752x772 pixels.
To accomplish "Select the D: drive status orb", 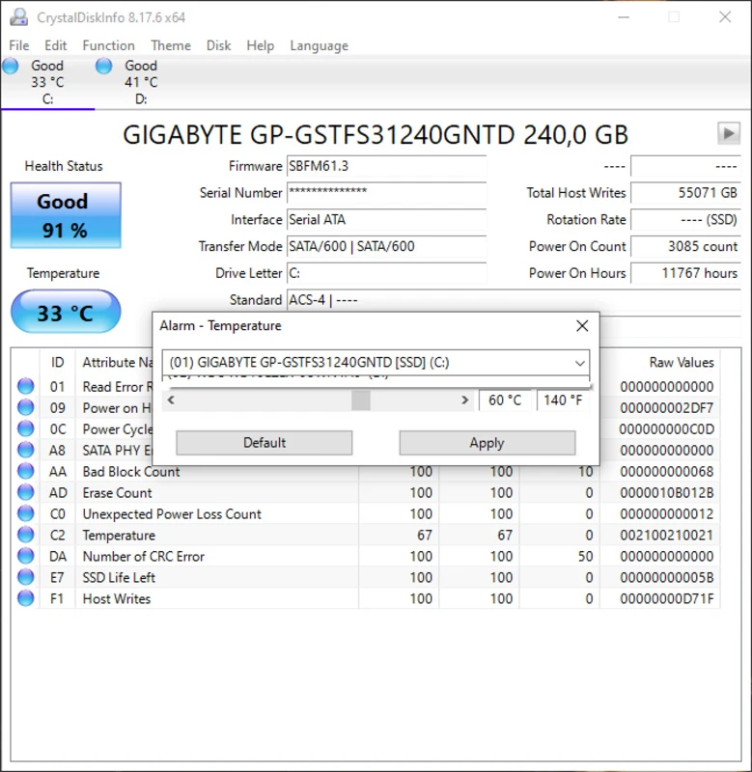I will [x=104, y=66].
